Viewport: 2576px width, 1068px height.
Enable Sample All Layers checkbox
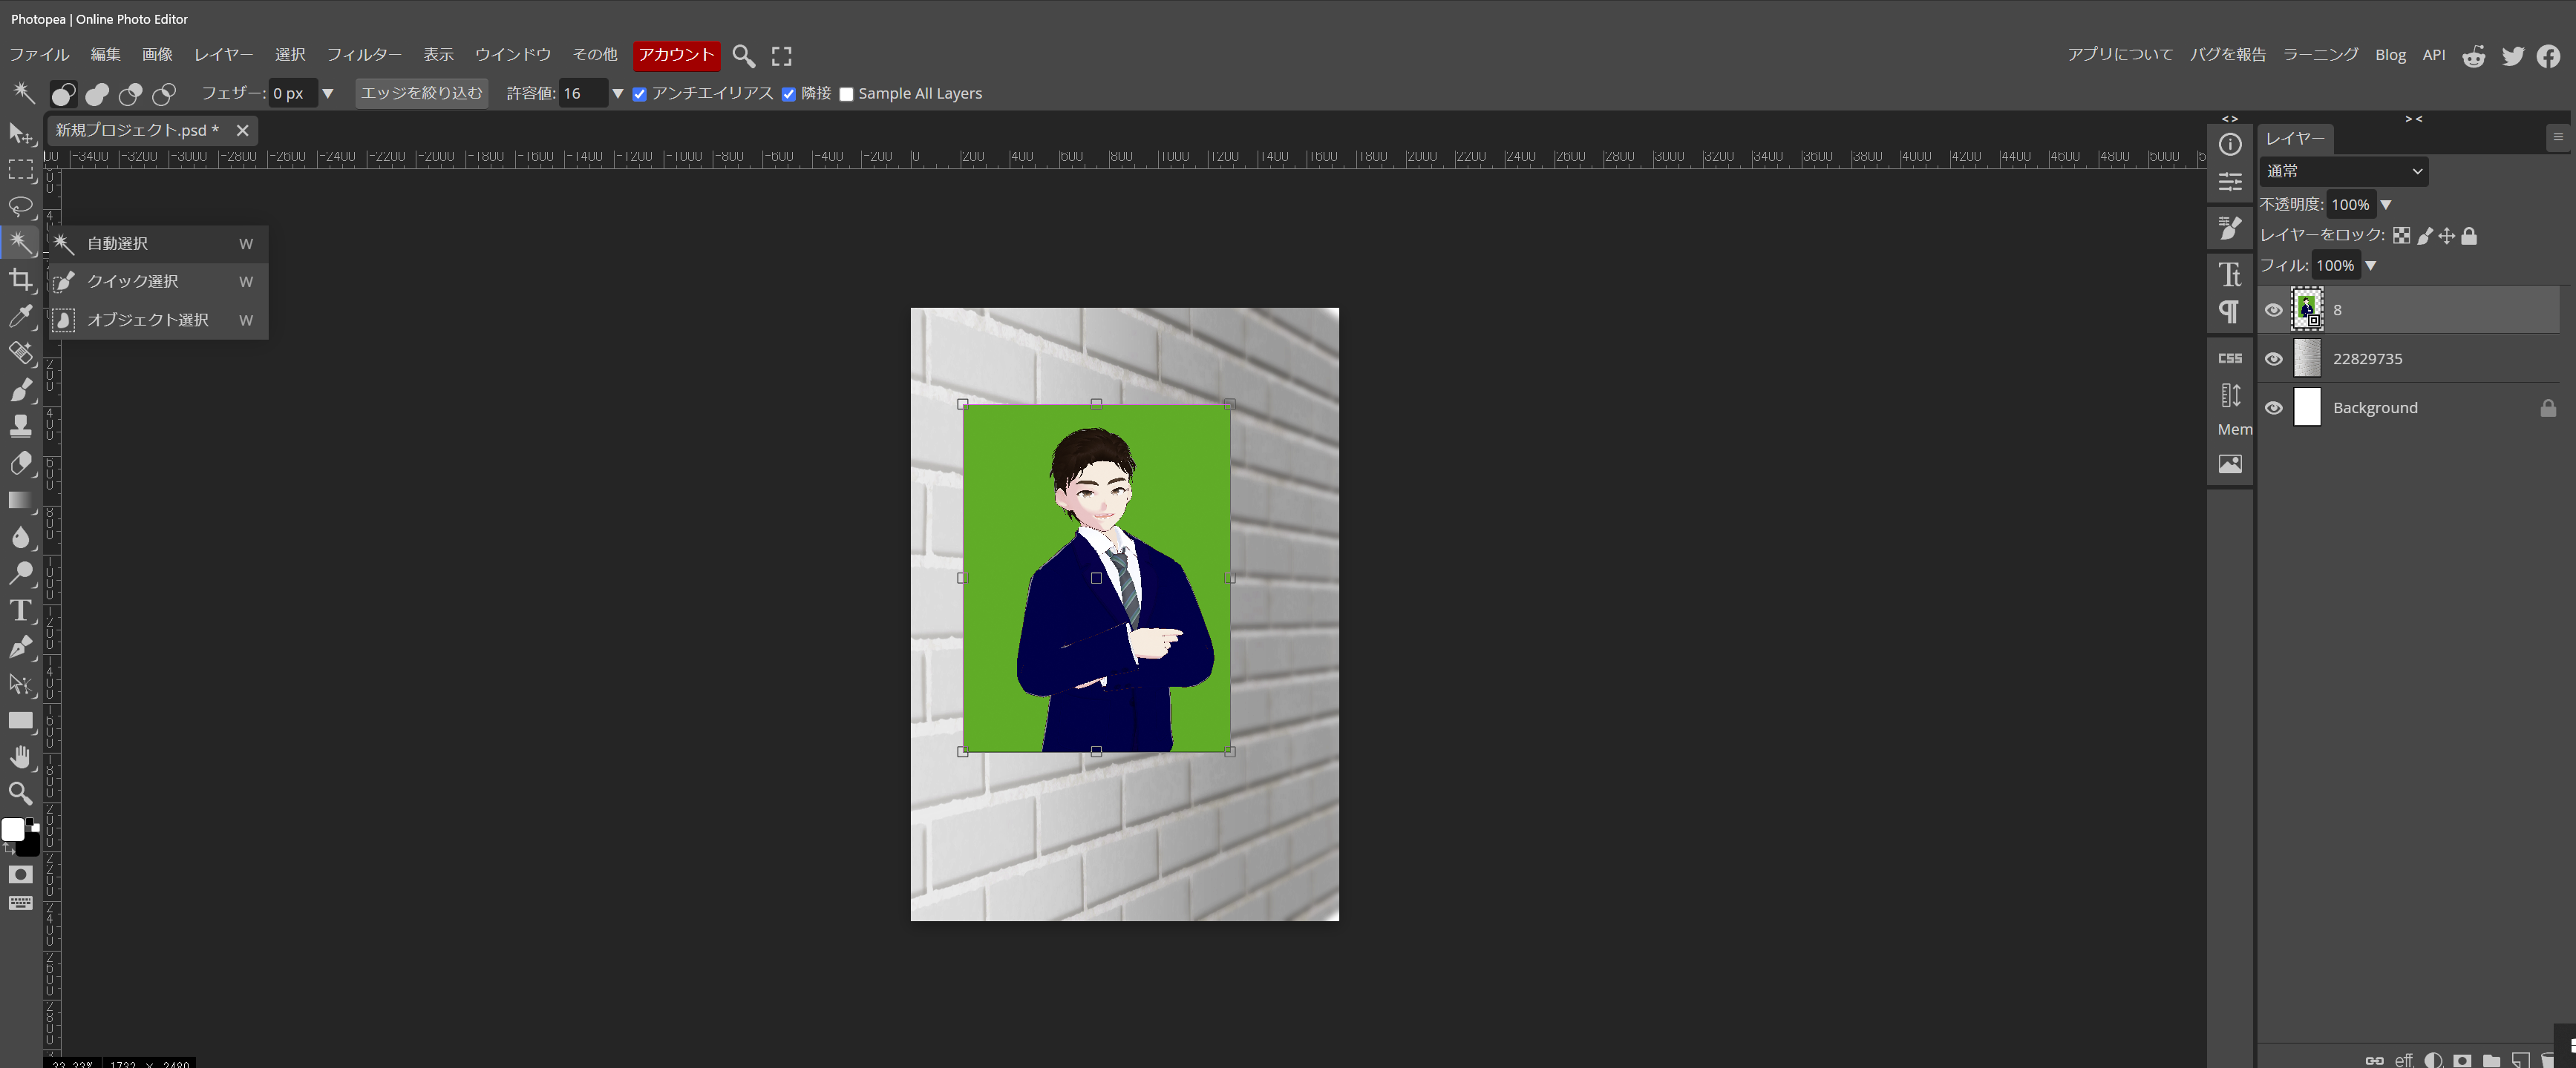coord(846,94)
